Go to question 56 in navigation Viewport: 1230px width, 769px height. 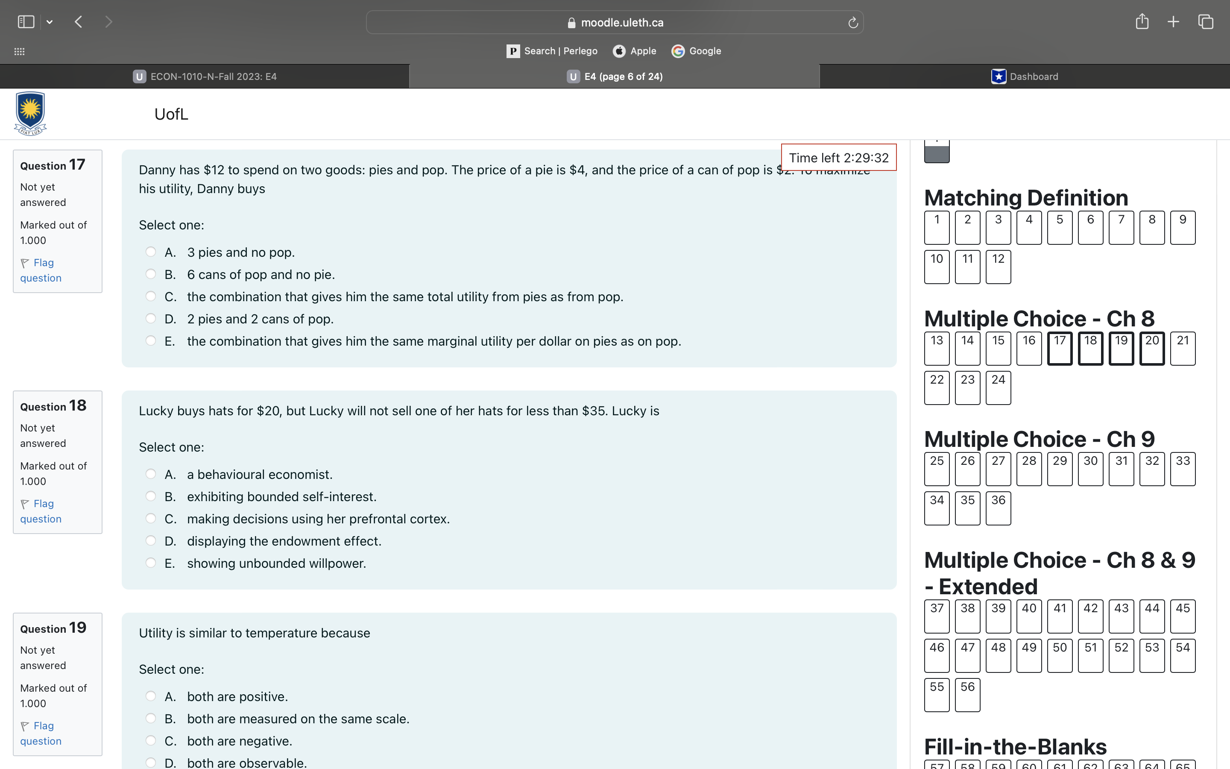coord(967,694)
